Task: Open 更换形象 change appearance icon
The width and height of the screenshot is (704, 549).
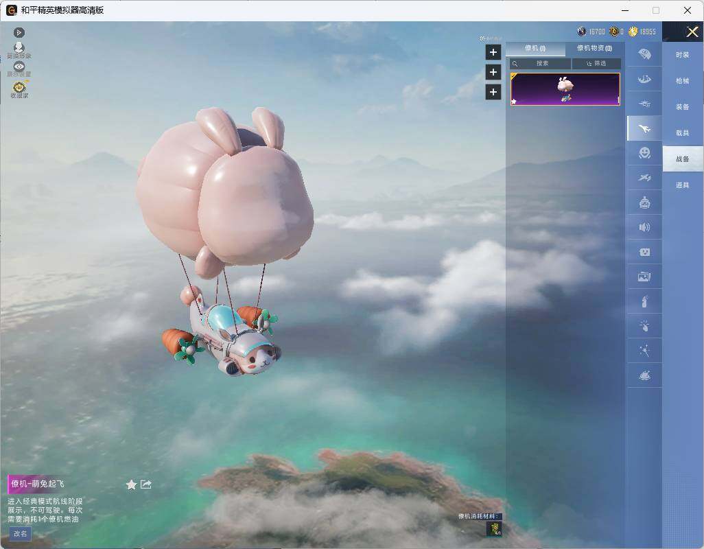Action: 19,49
